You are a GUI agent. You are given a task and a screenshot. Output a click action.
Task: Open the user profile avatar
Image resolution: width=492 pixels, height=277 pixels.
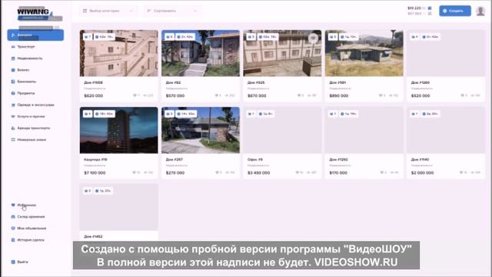[480, 11]
